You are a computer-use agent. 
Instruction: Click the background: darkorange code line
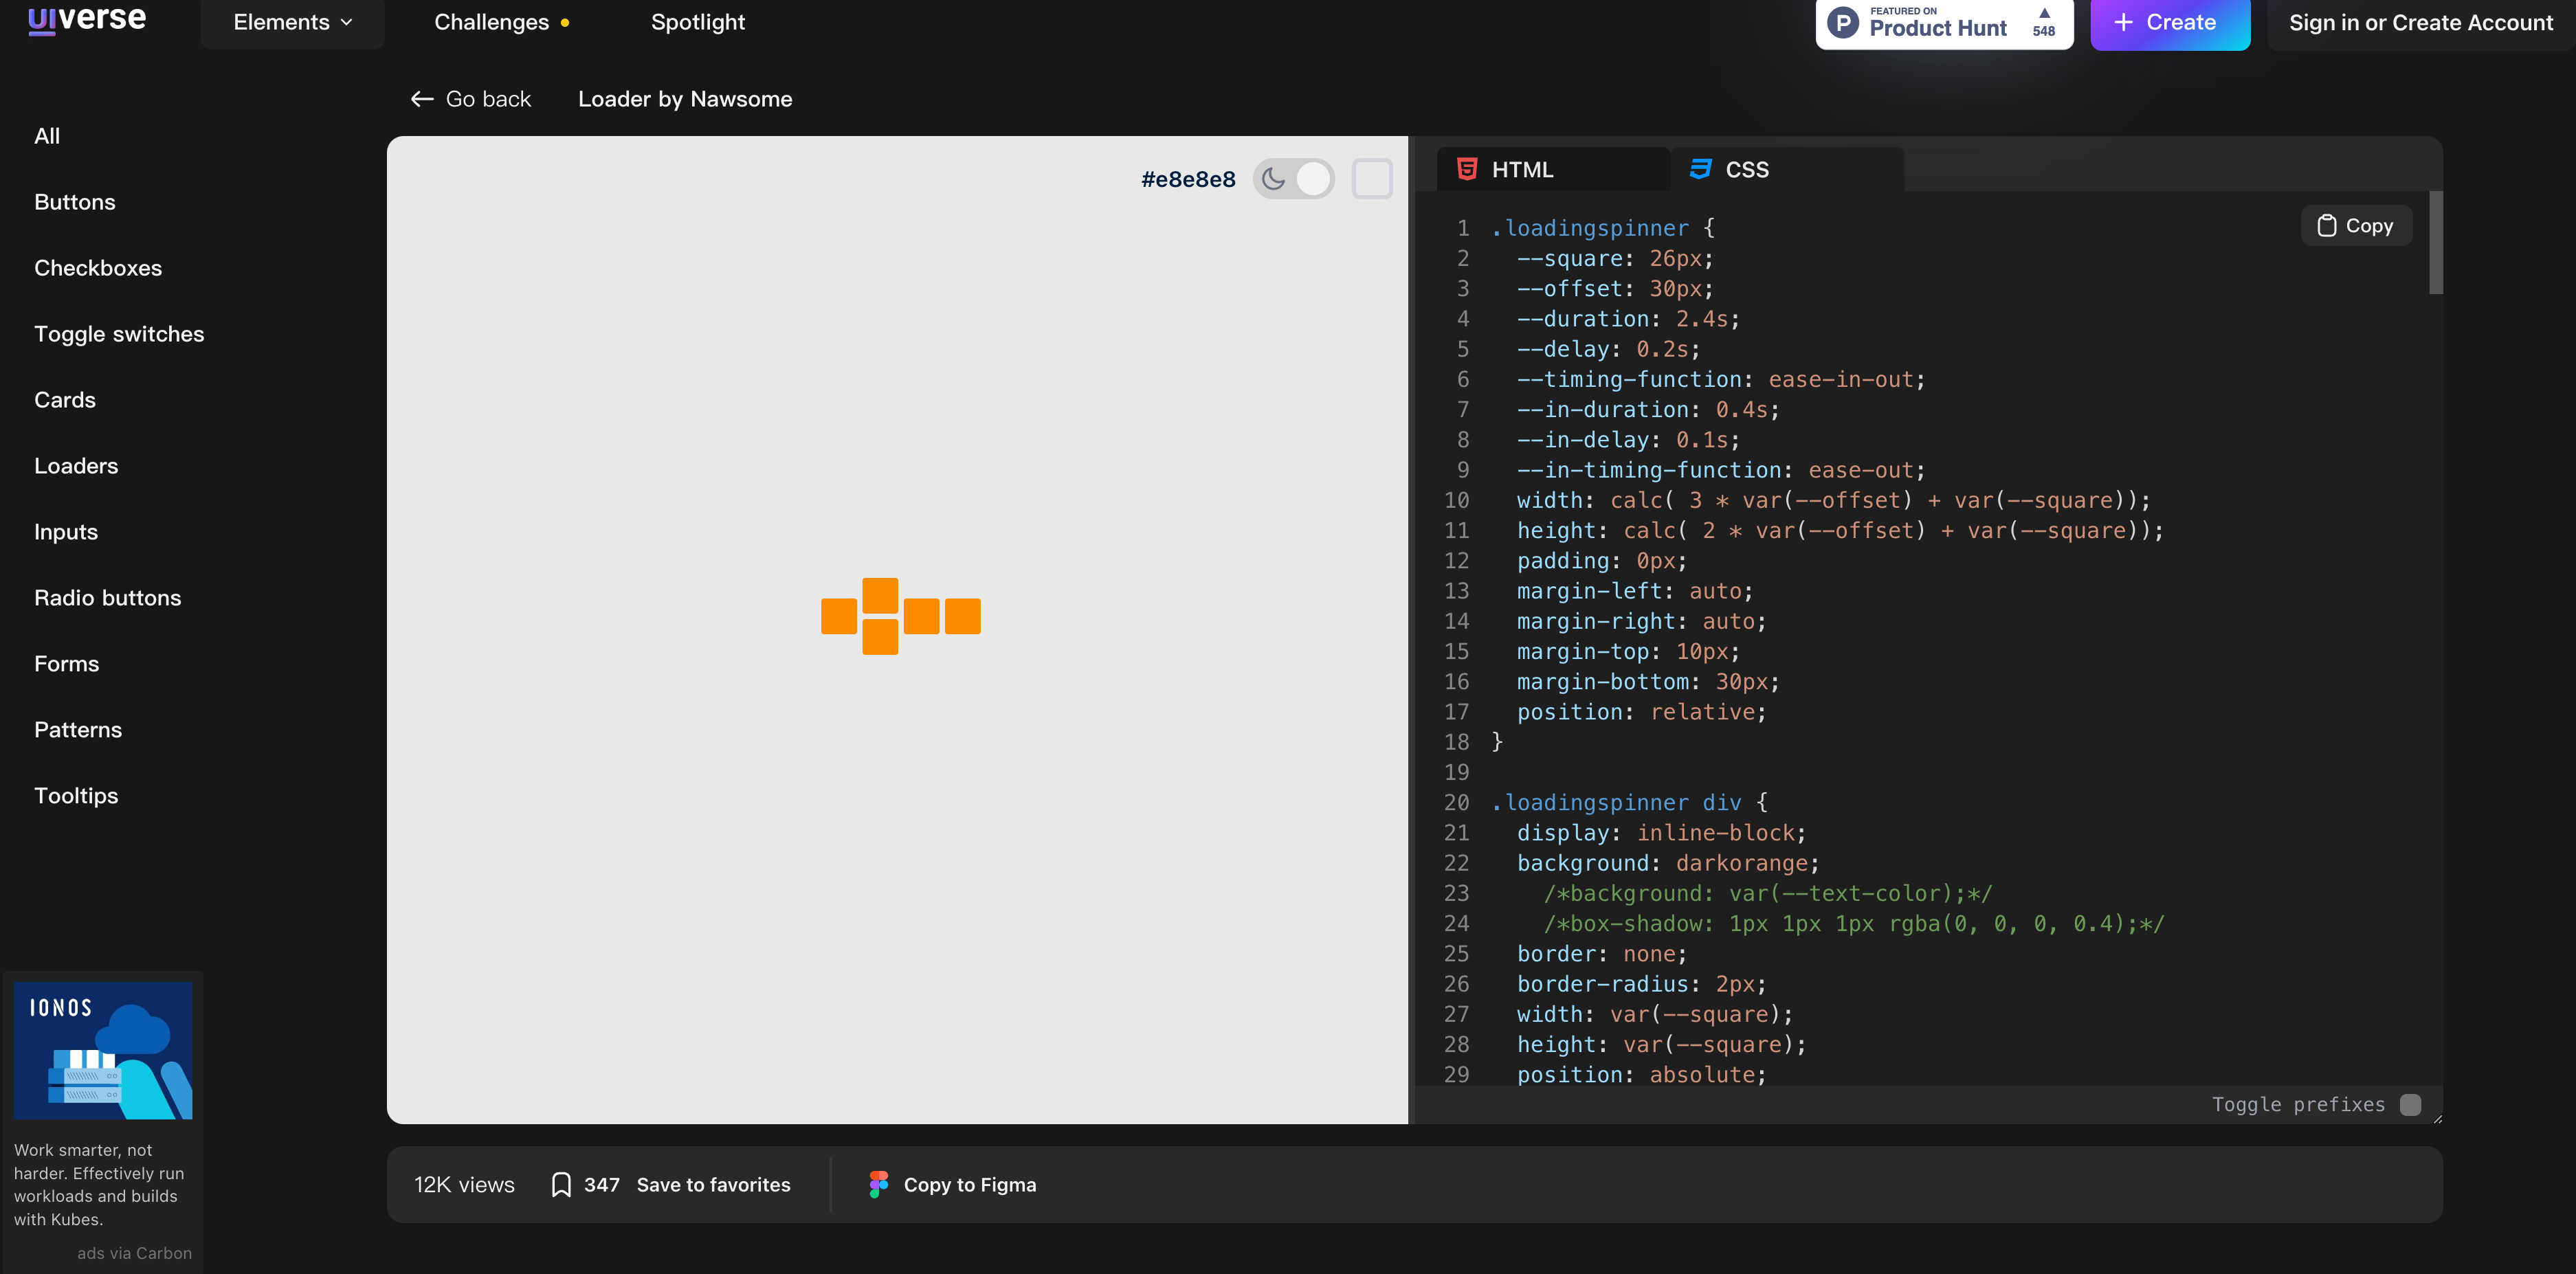[x=1668, y=863]
